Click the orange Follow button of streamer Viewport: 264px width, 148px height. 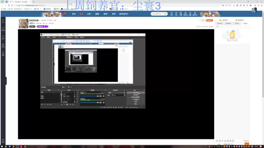point(210,20)
